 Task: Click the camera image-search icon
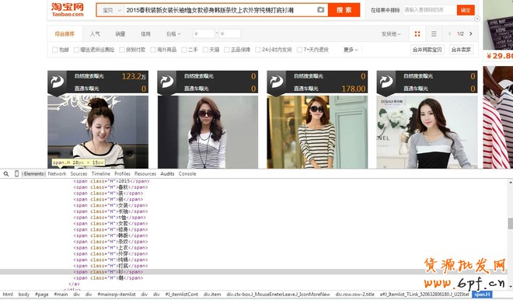coord(320,10)
